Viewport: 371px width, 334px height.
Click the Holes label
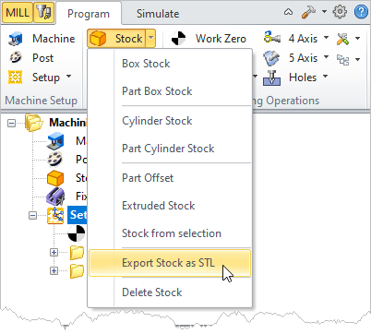[x=303, y=78]
